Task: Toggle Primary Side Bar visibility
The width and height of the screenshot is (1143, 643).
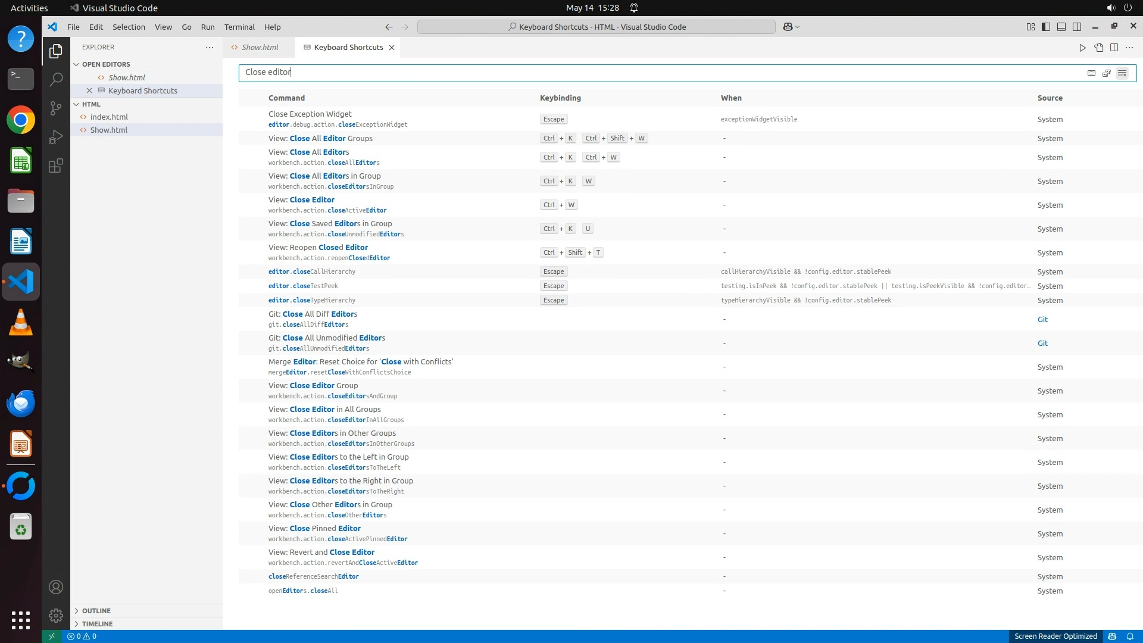Action: [x=1046, y=27]
